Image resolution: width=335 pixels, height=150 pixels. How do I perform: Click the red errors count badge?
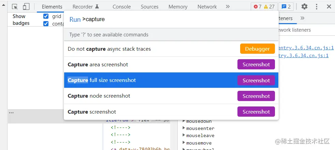pyautogui.click(x=258, y=6)
